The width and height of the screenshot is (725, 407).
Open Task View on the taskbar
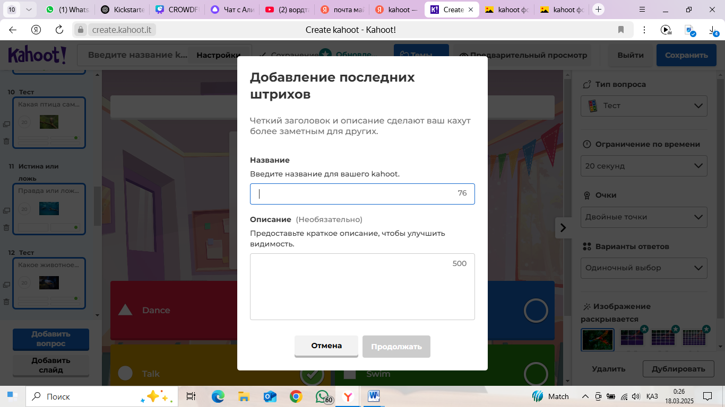click(191, 396)
